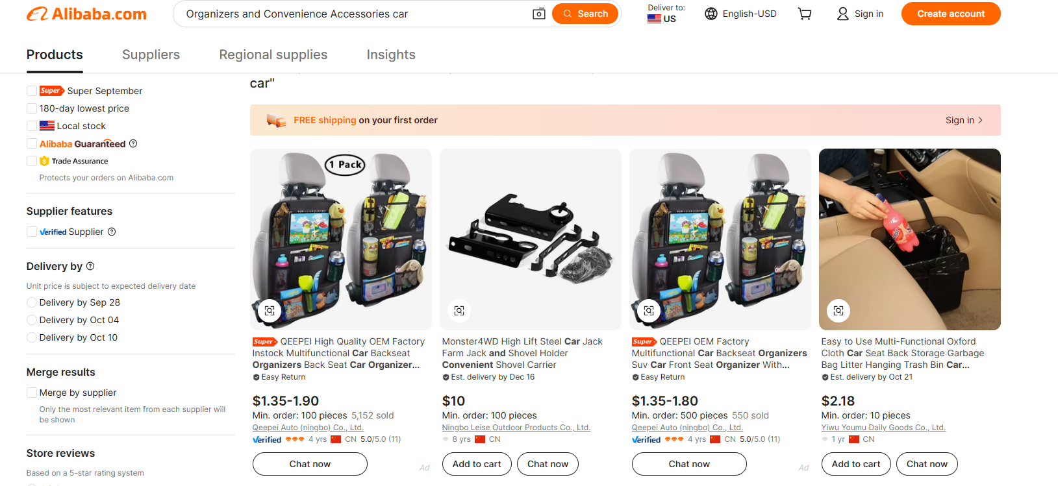The width and height of the screenshot is (1058, 486).
Task: Click the Alibaba.com logo
Action: point(86,13)
